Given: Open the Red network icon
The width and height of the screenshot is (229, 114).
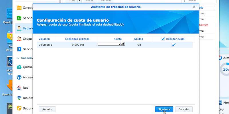Looking at the screenshot, I should 19,88.
